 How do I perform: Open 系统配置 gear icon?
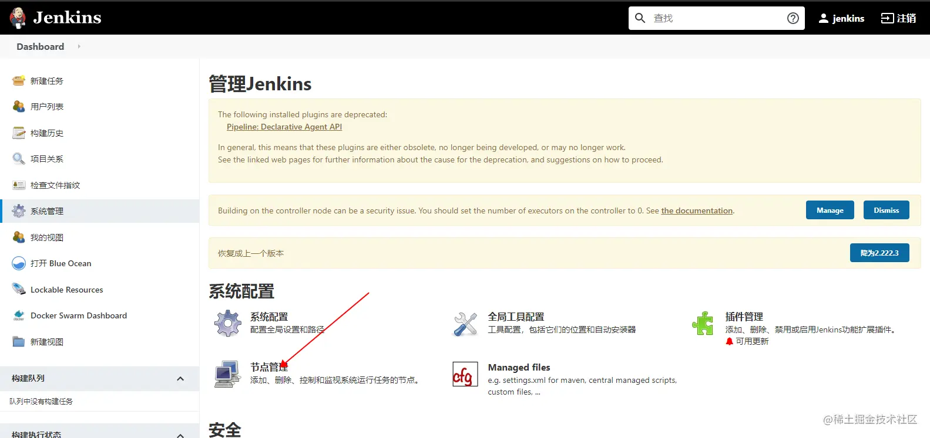[228, 323]
